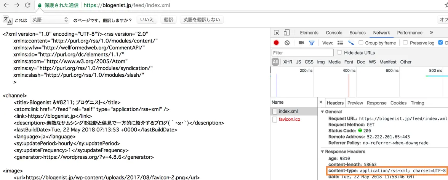The image size is (448, 180).
Task: Tick the Hide data URLs checkbox
Action: tap(340, 53)
